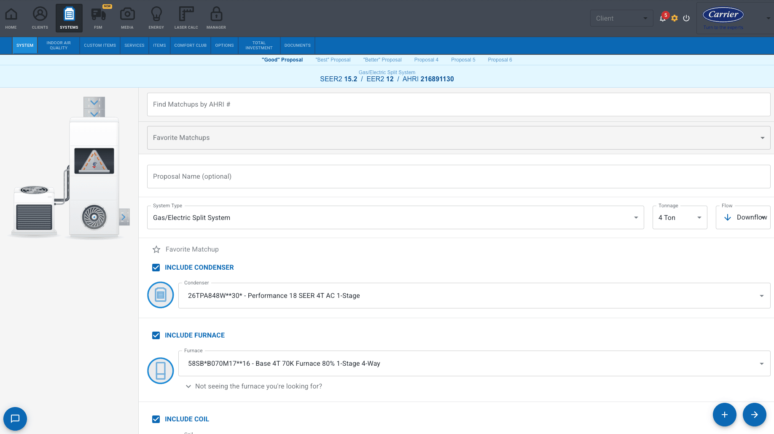Image resolution: width=774 pixels, height=434 pixels.
Task: Open settings gear icon
Action: (675, 18)
